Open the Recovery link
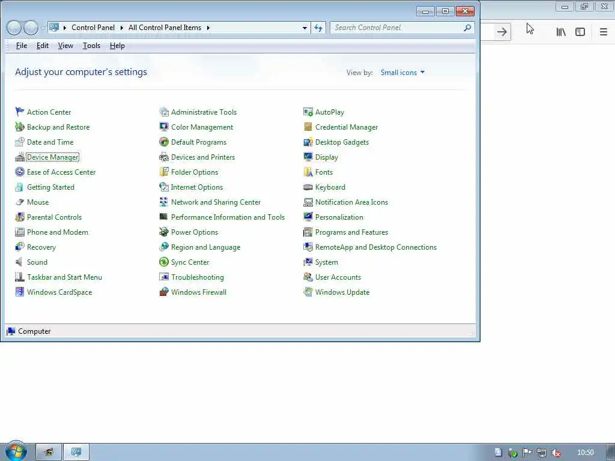615x461 pixels. (x=41, y=247)
